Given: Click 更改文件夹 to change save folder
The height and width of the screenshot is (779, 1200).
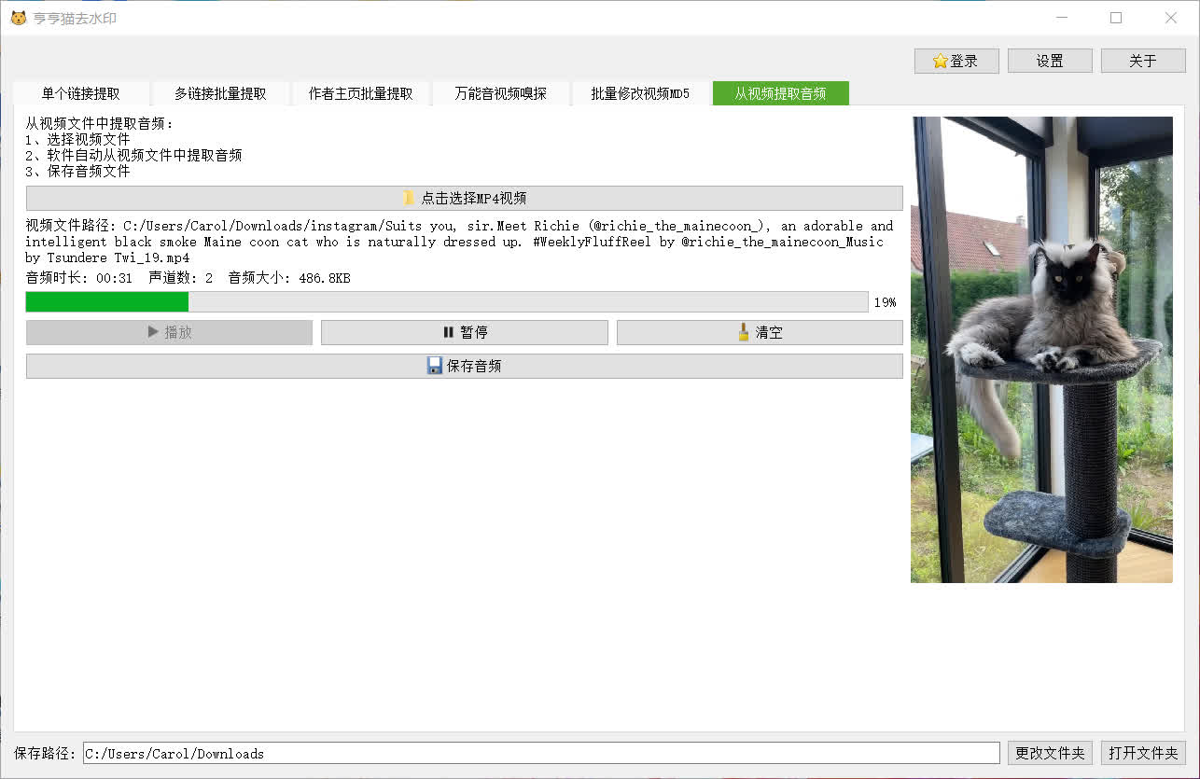Looking at the screenshot, I should click(1048, 753).
